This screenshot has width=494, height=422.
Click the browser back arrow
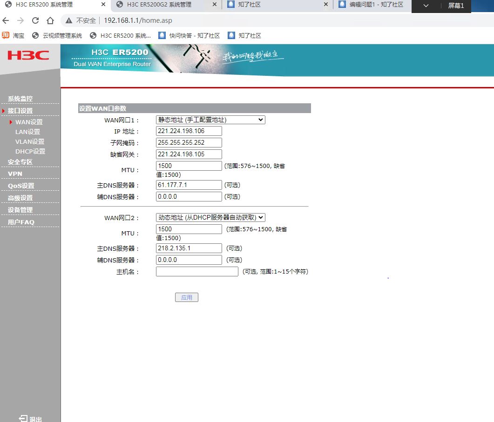pyautogui.click(x=6, y=21)
